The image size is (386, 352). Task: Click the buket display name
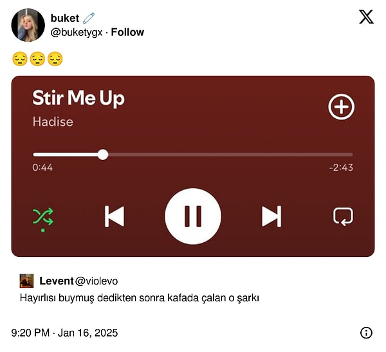[x=65, y=18]
